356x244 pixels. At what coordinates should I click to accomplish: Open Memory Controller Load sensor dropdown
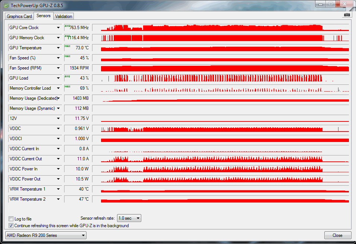pyautogui.click(x=59, y=88)
